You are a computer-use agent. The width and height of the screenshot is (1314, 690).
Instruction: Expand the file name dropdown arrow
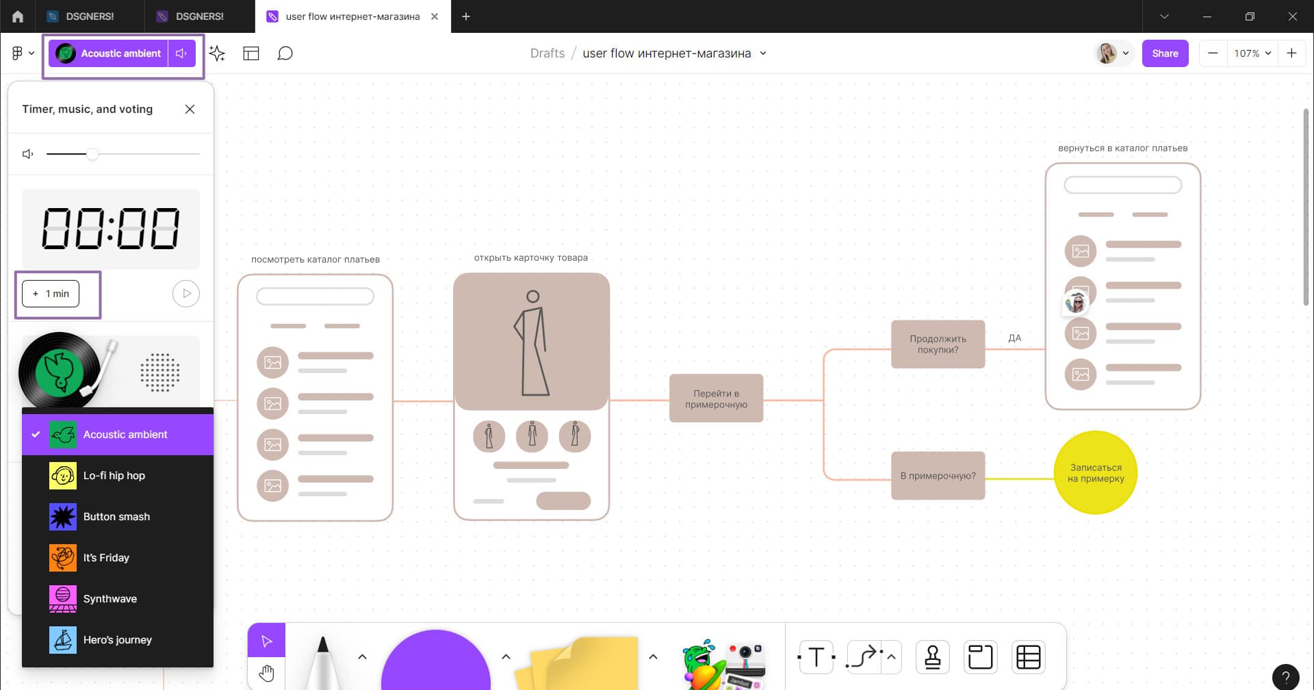tap(763, 53)
